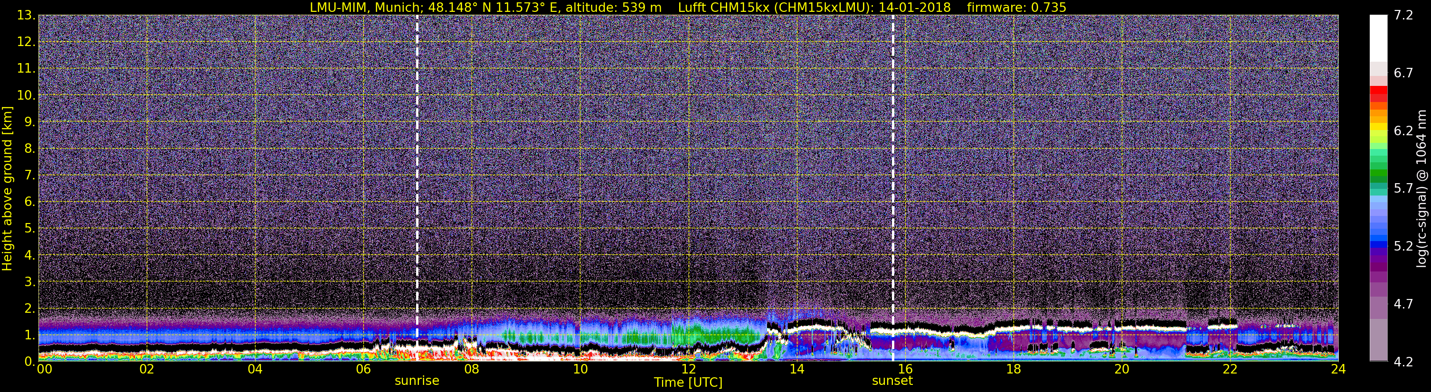This screenshot has width=1431, height=392.
Task: Click the colorbar label '4.7'
Action: (x=1403, y=304)
